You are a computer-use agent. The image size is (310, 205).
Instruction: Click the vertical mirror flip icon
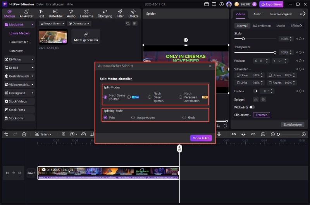tap(263, 100)
